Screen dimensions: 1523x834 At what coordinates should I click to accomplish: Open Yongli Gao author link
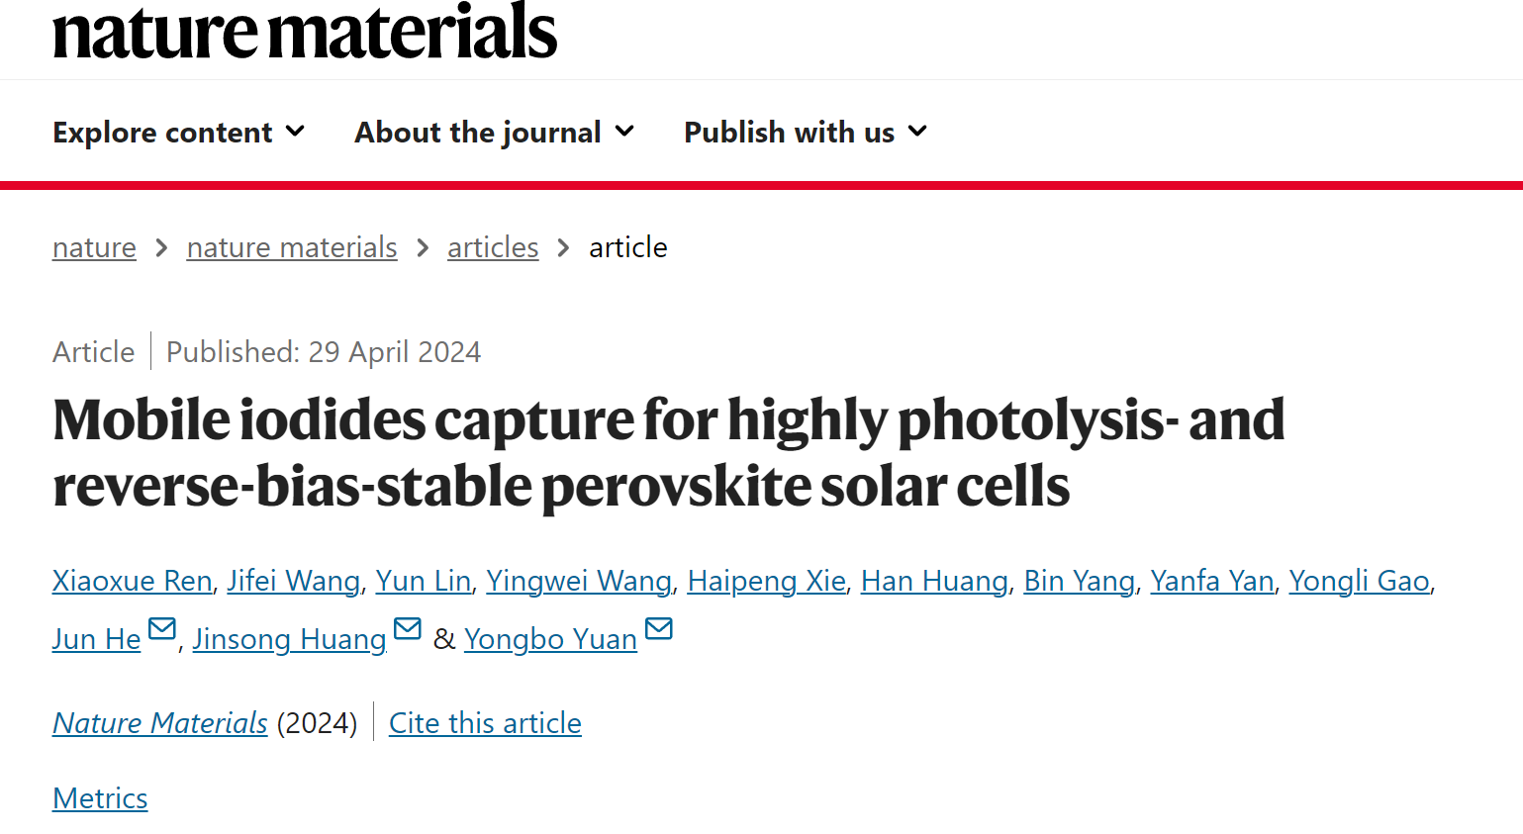tap(1360, 581)
